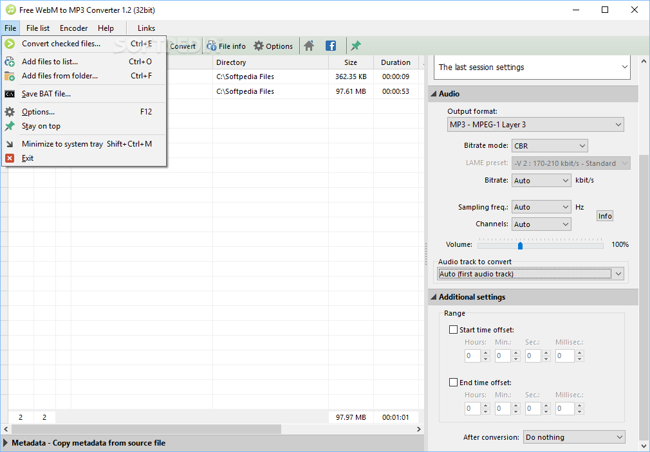The image size is (650, 452).
Task: Click End offset Sec. input field
Action: [533, 408]
